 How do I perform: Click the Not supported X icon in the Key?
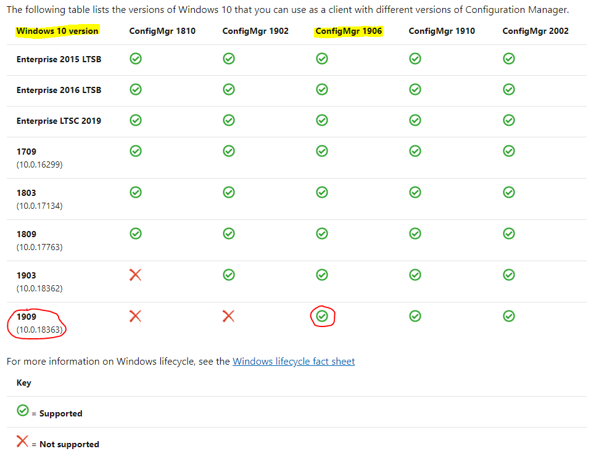click(23, 441)
